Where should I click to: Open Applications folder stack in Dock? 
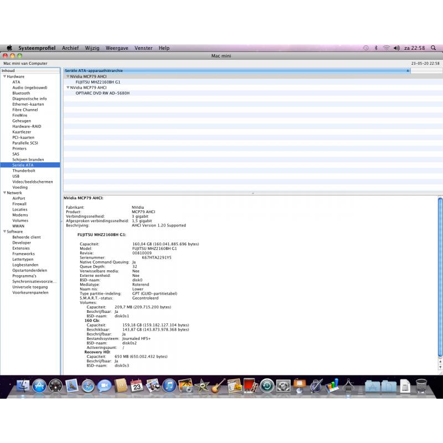(x=372, y=387)
